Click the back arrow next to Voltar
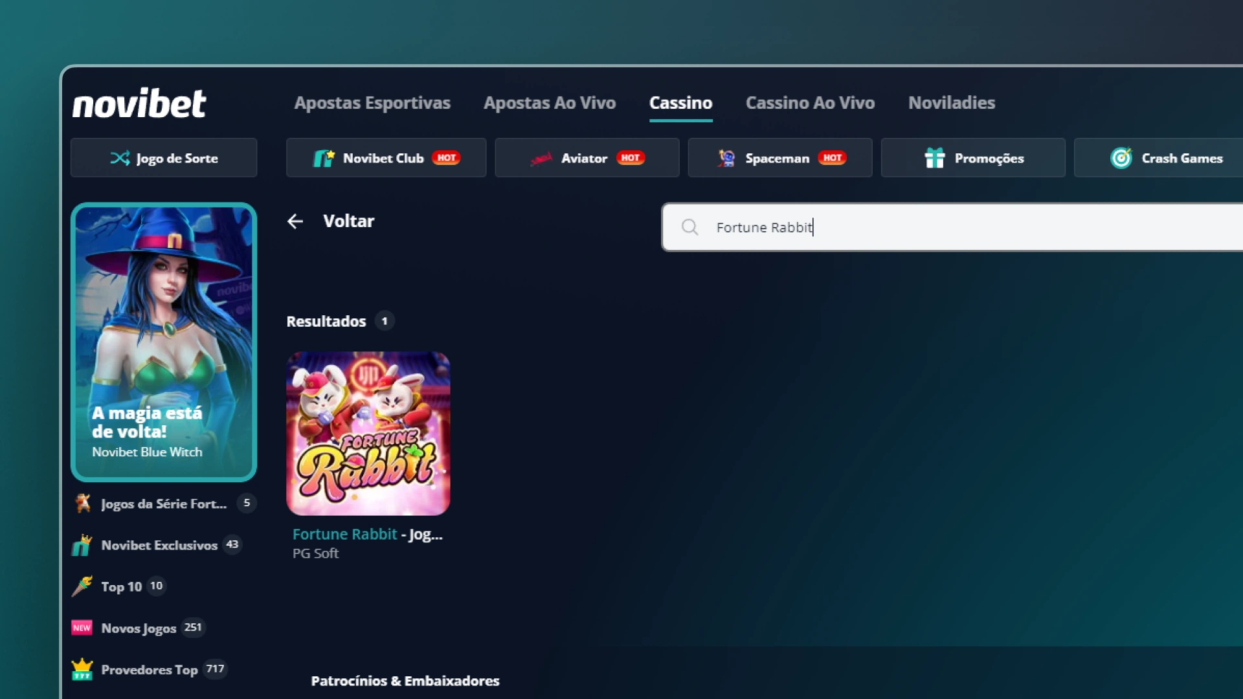 click(295, 221)
